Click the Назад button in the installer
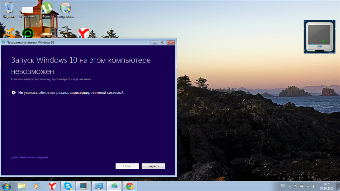The height and width of the screenshot is (191, 340). point(127,166)
